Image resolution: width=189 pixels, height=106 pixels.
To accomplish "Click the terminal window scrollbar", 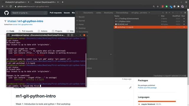I will point(86,70).
